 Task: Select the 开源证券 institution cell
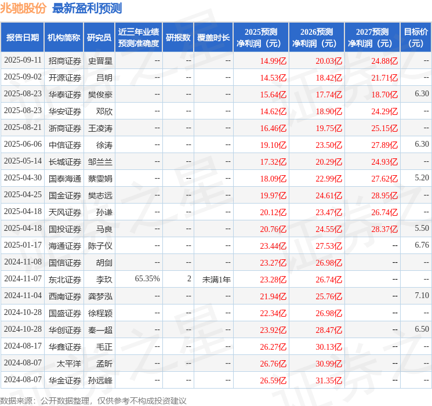65,78
